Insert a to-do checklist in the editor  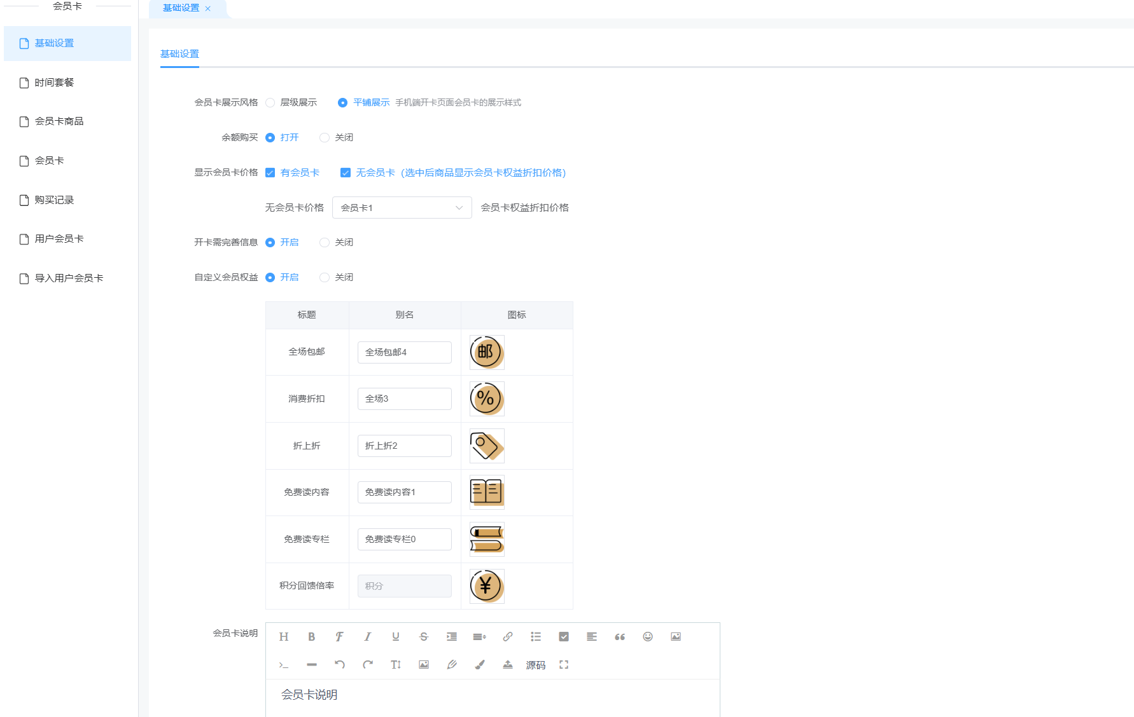click(x=564, y=637)
